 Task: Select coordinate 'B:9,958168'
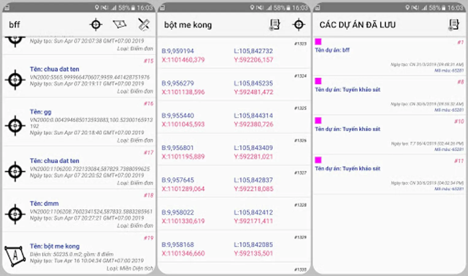178,245
